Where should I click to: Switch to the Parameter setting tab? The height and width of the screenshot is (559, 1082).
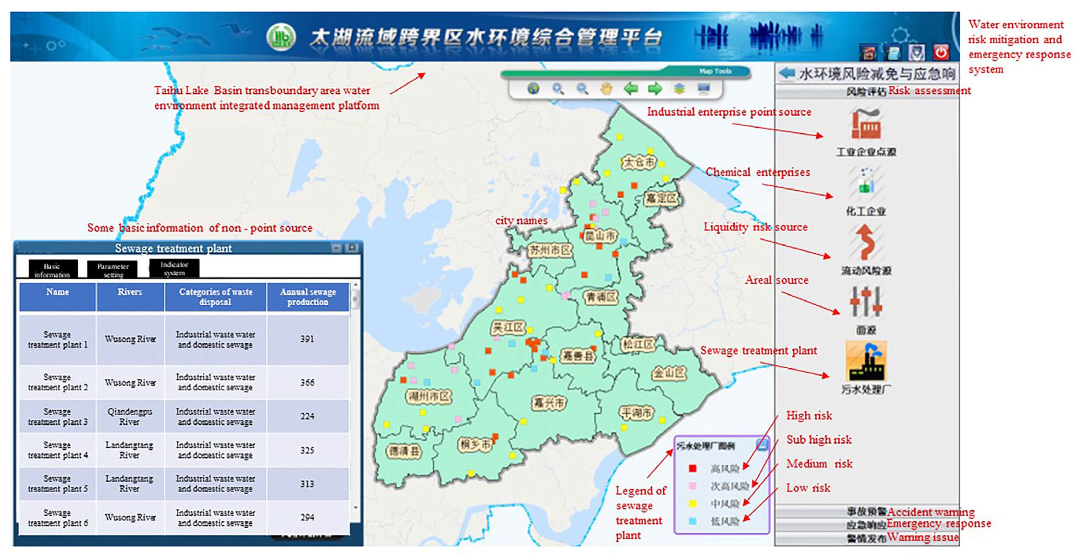(x=113, y=270)
